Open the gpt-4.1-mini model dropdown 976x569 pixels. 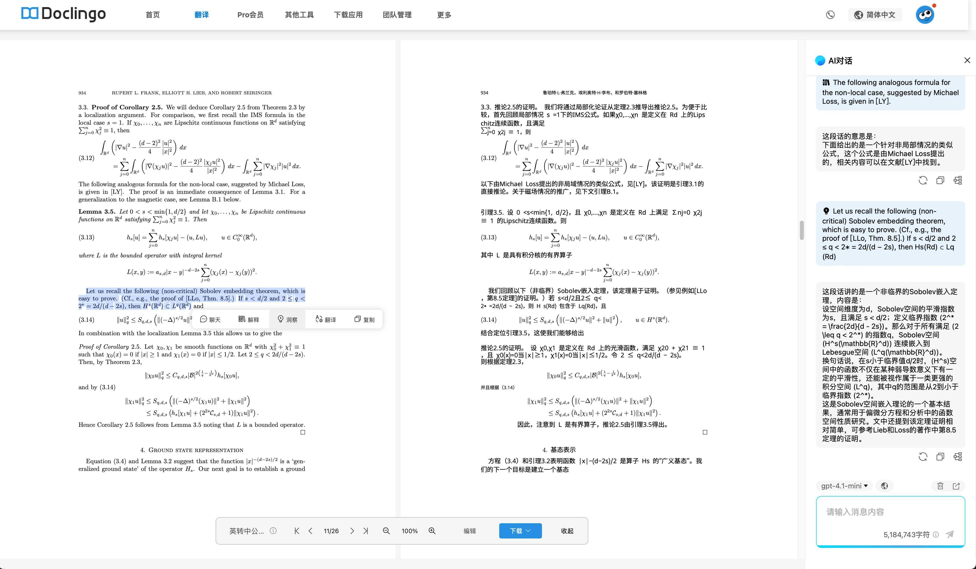coord(844,486)
